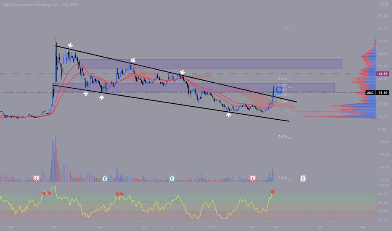Open the red earnings marker near March 2022
This screenshot has height=231, width=392.
[252, 178]
